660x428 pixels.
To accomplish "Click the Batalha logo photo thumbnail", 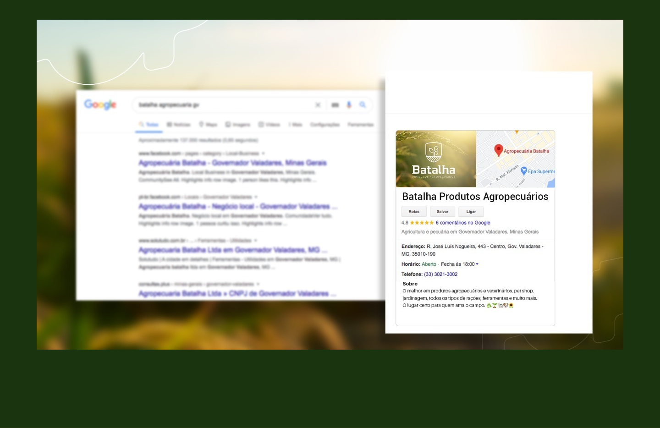I will (x=436, y=159).
